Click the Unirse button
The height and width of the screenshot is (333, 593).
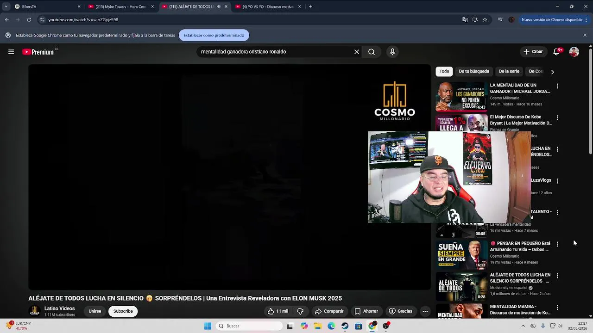click(x=95, y=311)
